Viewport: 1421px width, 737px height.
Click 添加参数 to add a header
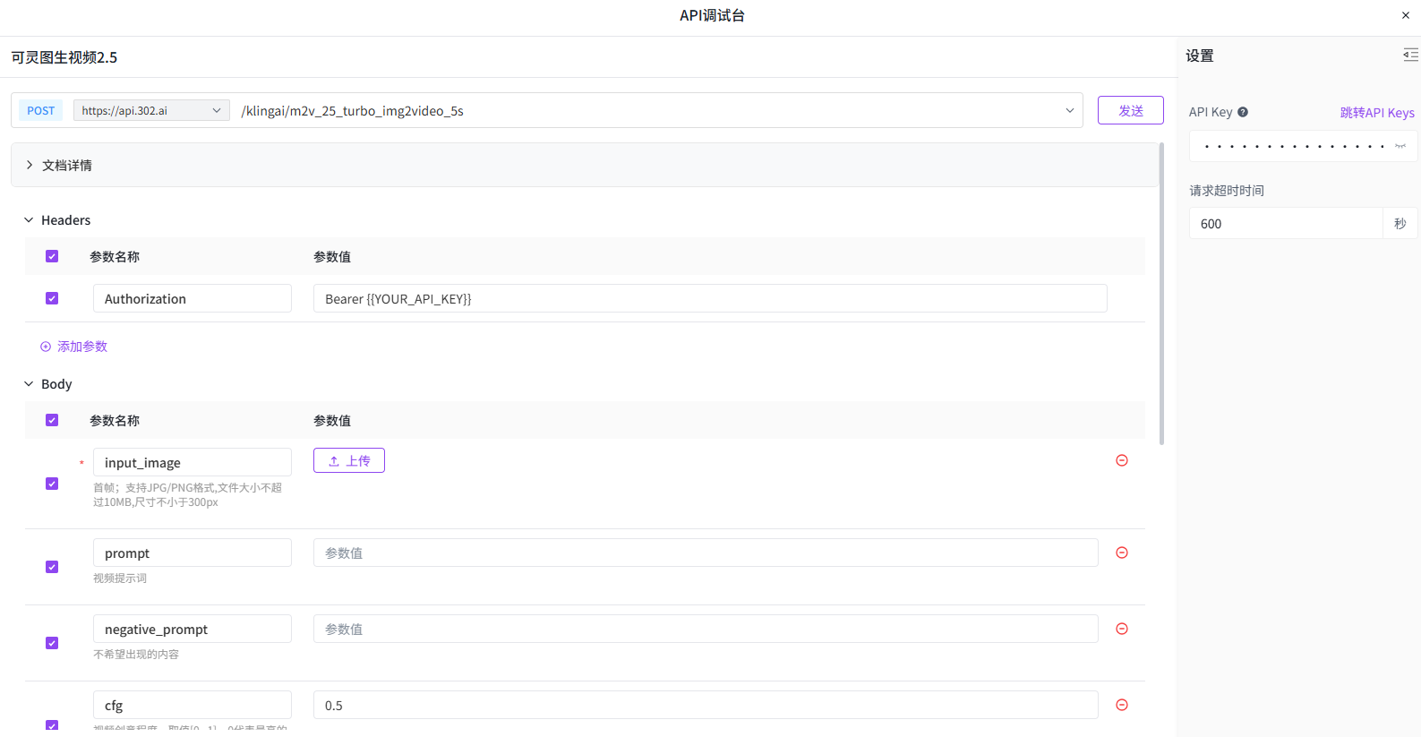(x=73, y=347)
